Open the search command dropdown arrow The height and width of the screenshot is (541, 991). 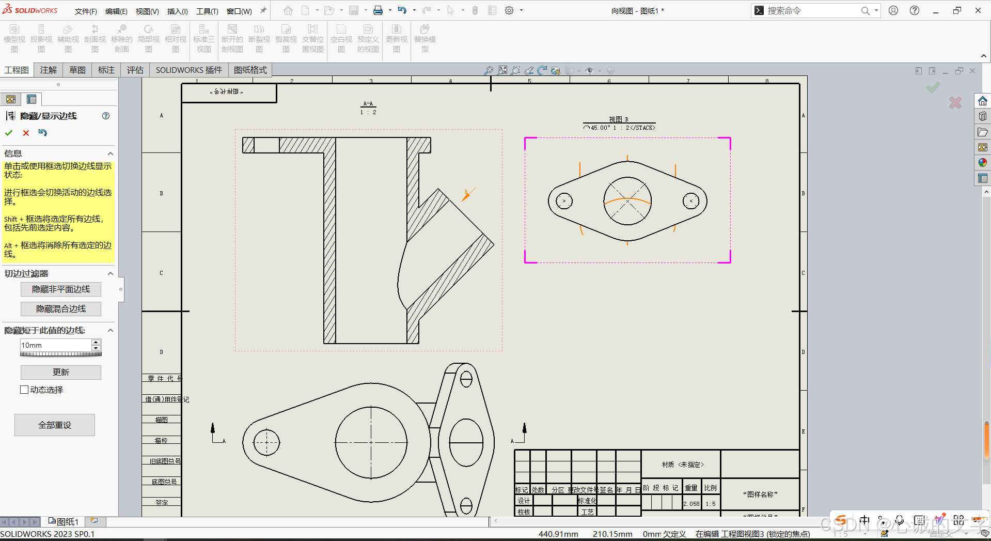(876, 10)
